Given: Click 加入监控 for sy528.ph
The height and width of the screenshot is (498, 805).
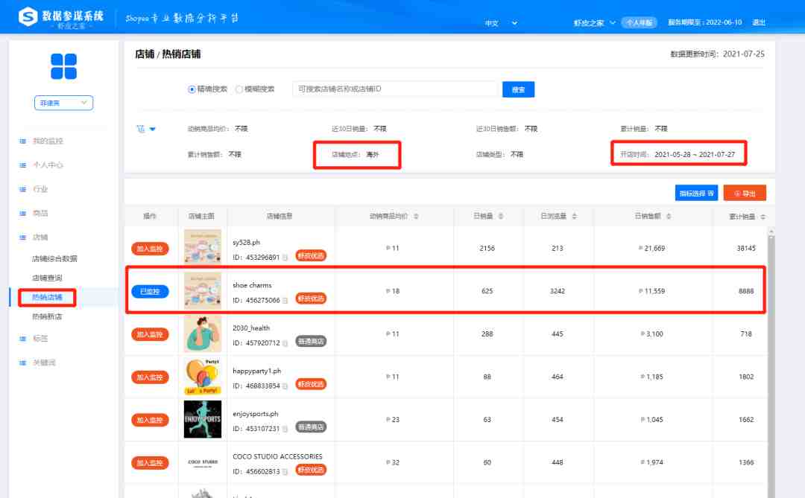Looking at the screenshot, I should point(150,249).
